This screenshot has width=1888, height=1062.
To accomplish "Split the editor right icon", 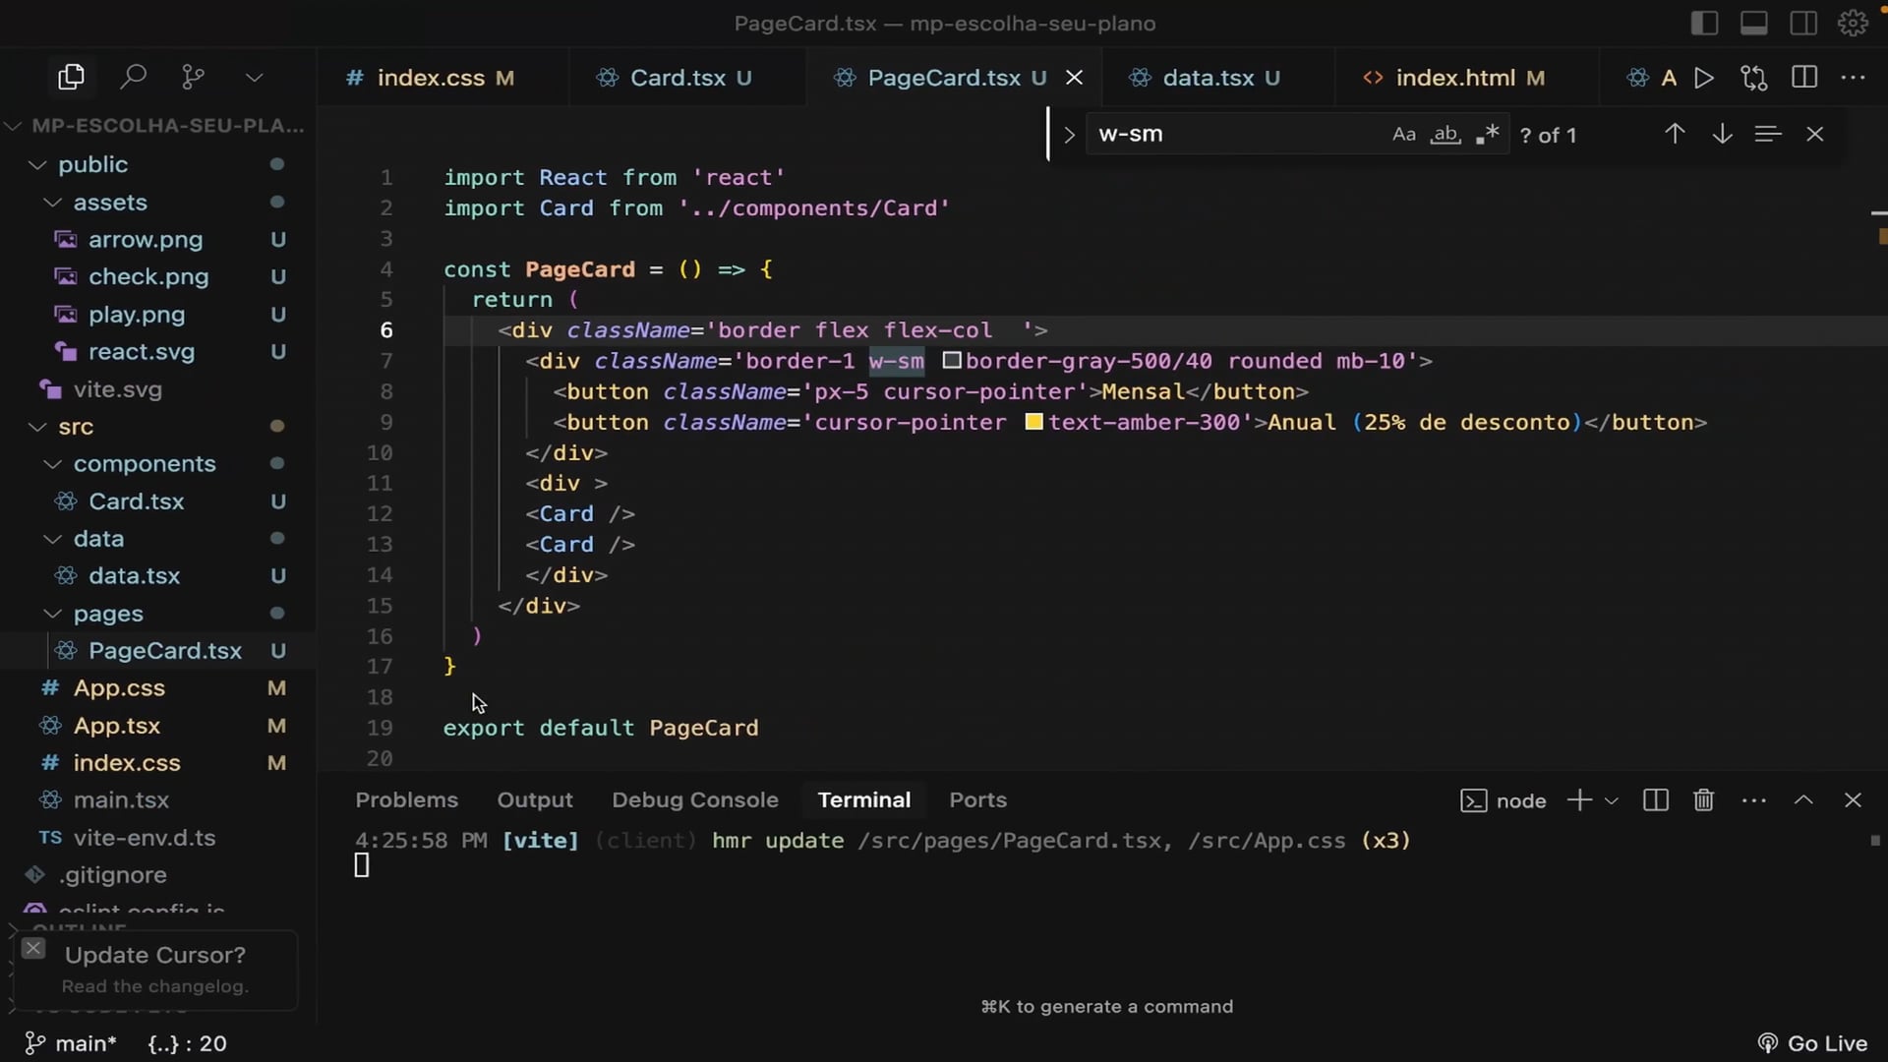I will (x=1804, y=78).
